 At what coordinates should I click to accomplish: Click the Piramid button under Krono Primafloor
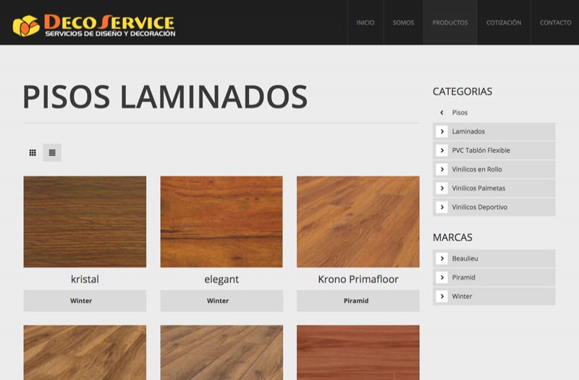click(x=358, y=300)
